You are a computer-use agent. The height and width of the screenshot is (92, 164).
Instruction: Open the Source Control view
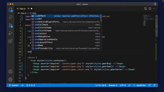coord(10,25)
